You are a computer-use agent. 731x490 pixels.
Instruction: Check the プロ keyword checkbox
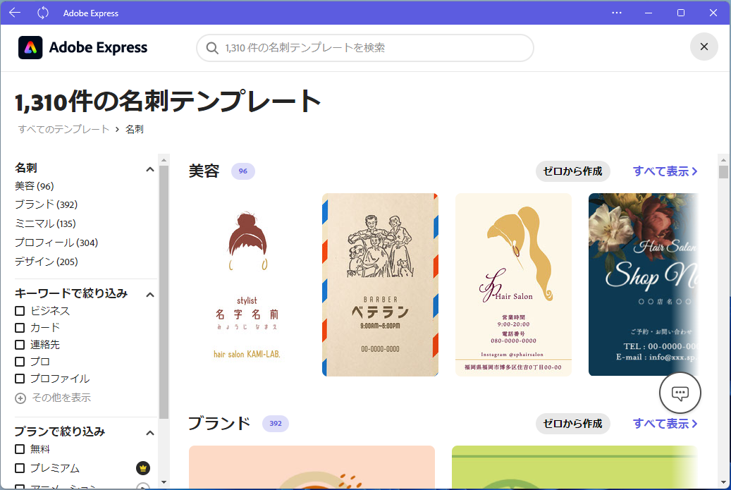pos(20,361)
